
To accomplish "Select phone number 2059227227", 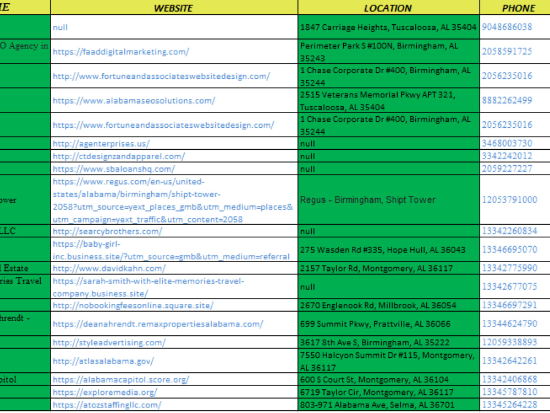I will point(507,169).
